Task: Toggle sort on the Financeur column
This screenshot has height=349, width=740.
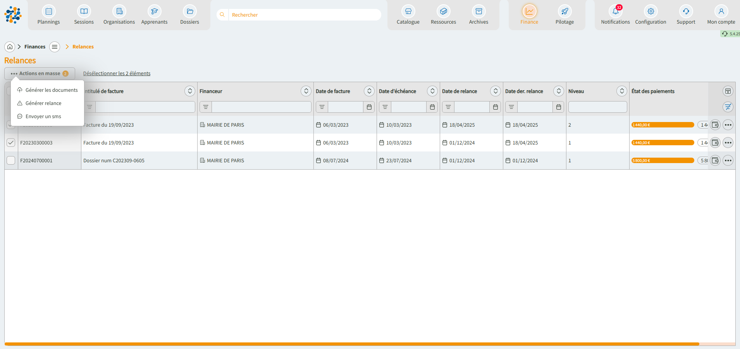Action: coord(306,91)
